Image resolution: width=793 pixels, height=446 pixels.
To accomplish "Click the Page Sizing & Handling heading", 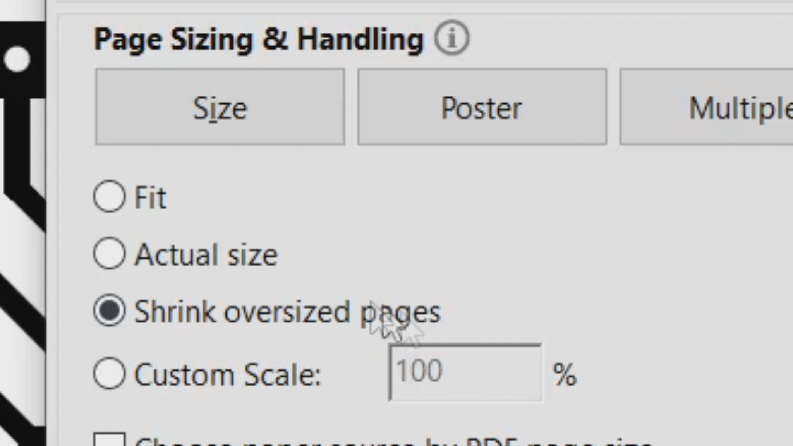I will pyautogui.click(x=259, y=39).
